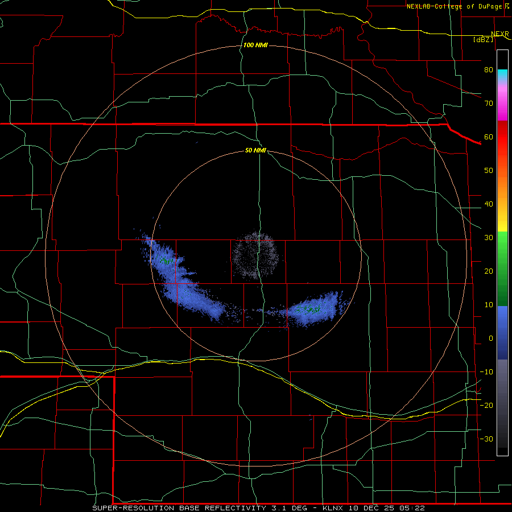
Task: Click the 70 value on the dBZ scale
Action: [x=489, y=104]
